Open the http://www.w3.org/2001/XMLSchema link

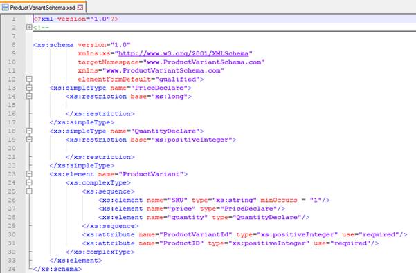(x=183, y=53)
